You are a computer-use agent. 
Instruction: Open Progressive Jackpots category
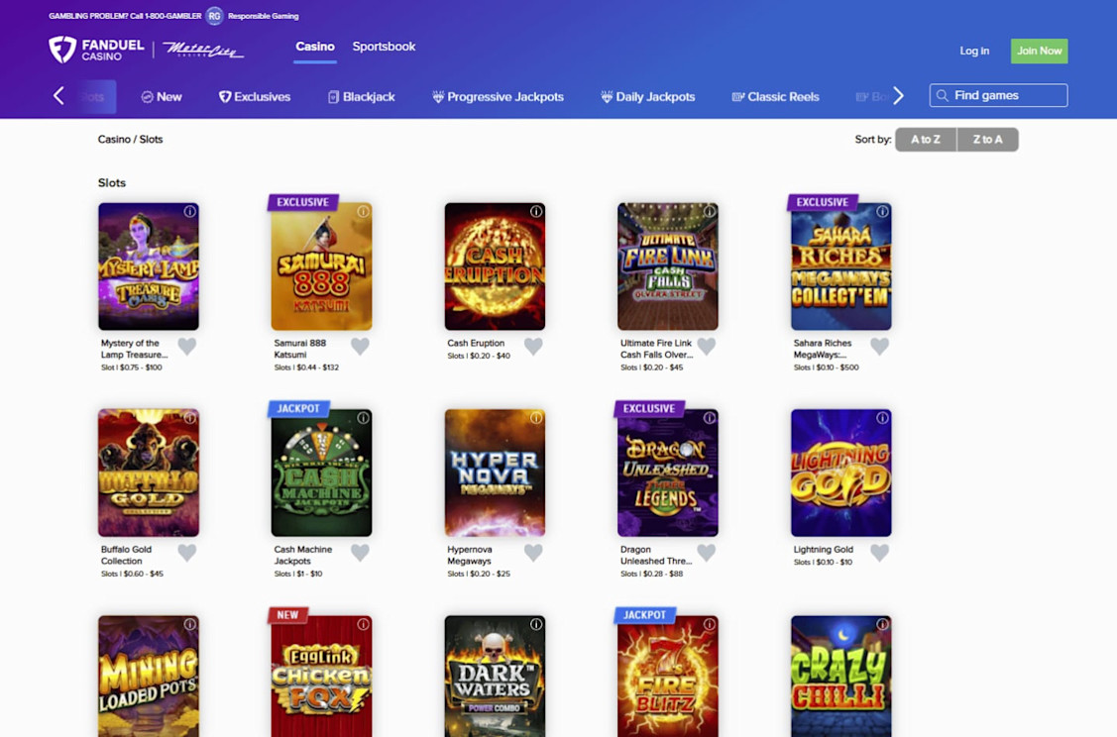(498, 97)
